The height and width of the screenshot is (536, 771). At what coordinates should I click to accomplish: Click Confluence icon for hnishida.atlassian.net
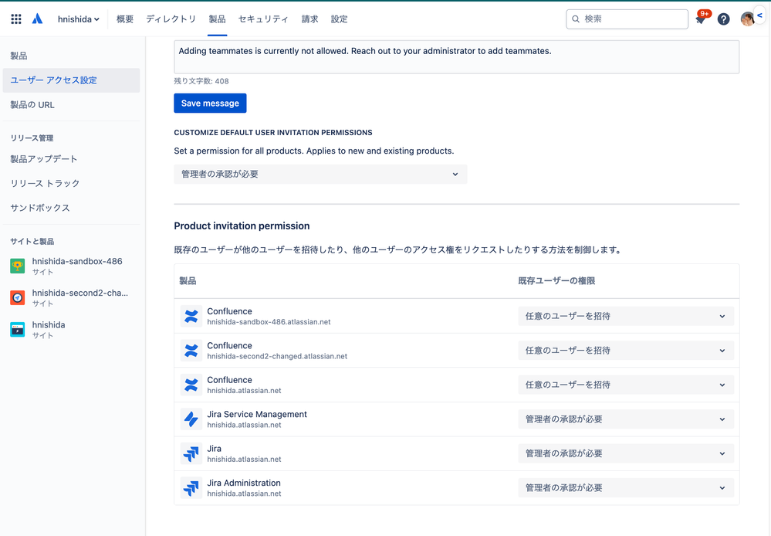pos(191,385)
